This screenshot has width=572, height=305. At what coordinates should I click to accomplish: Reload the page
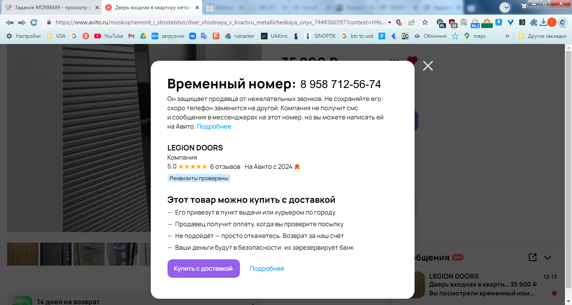click(34, 22)
